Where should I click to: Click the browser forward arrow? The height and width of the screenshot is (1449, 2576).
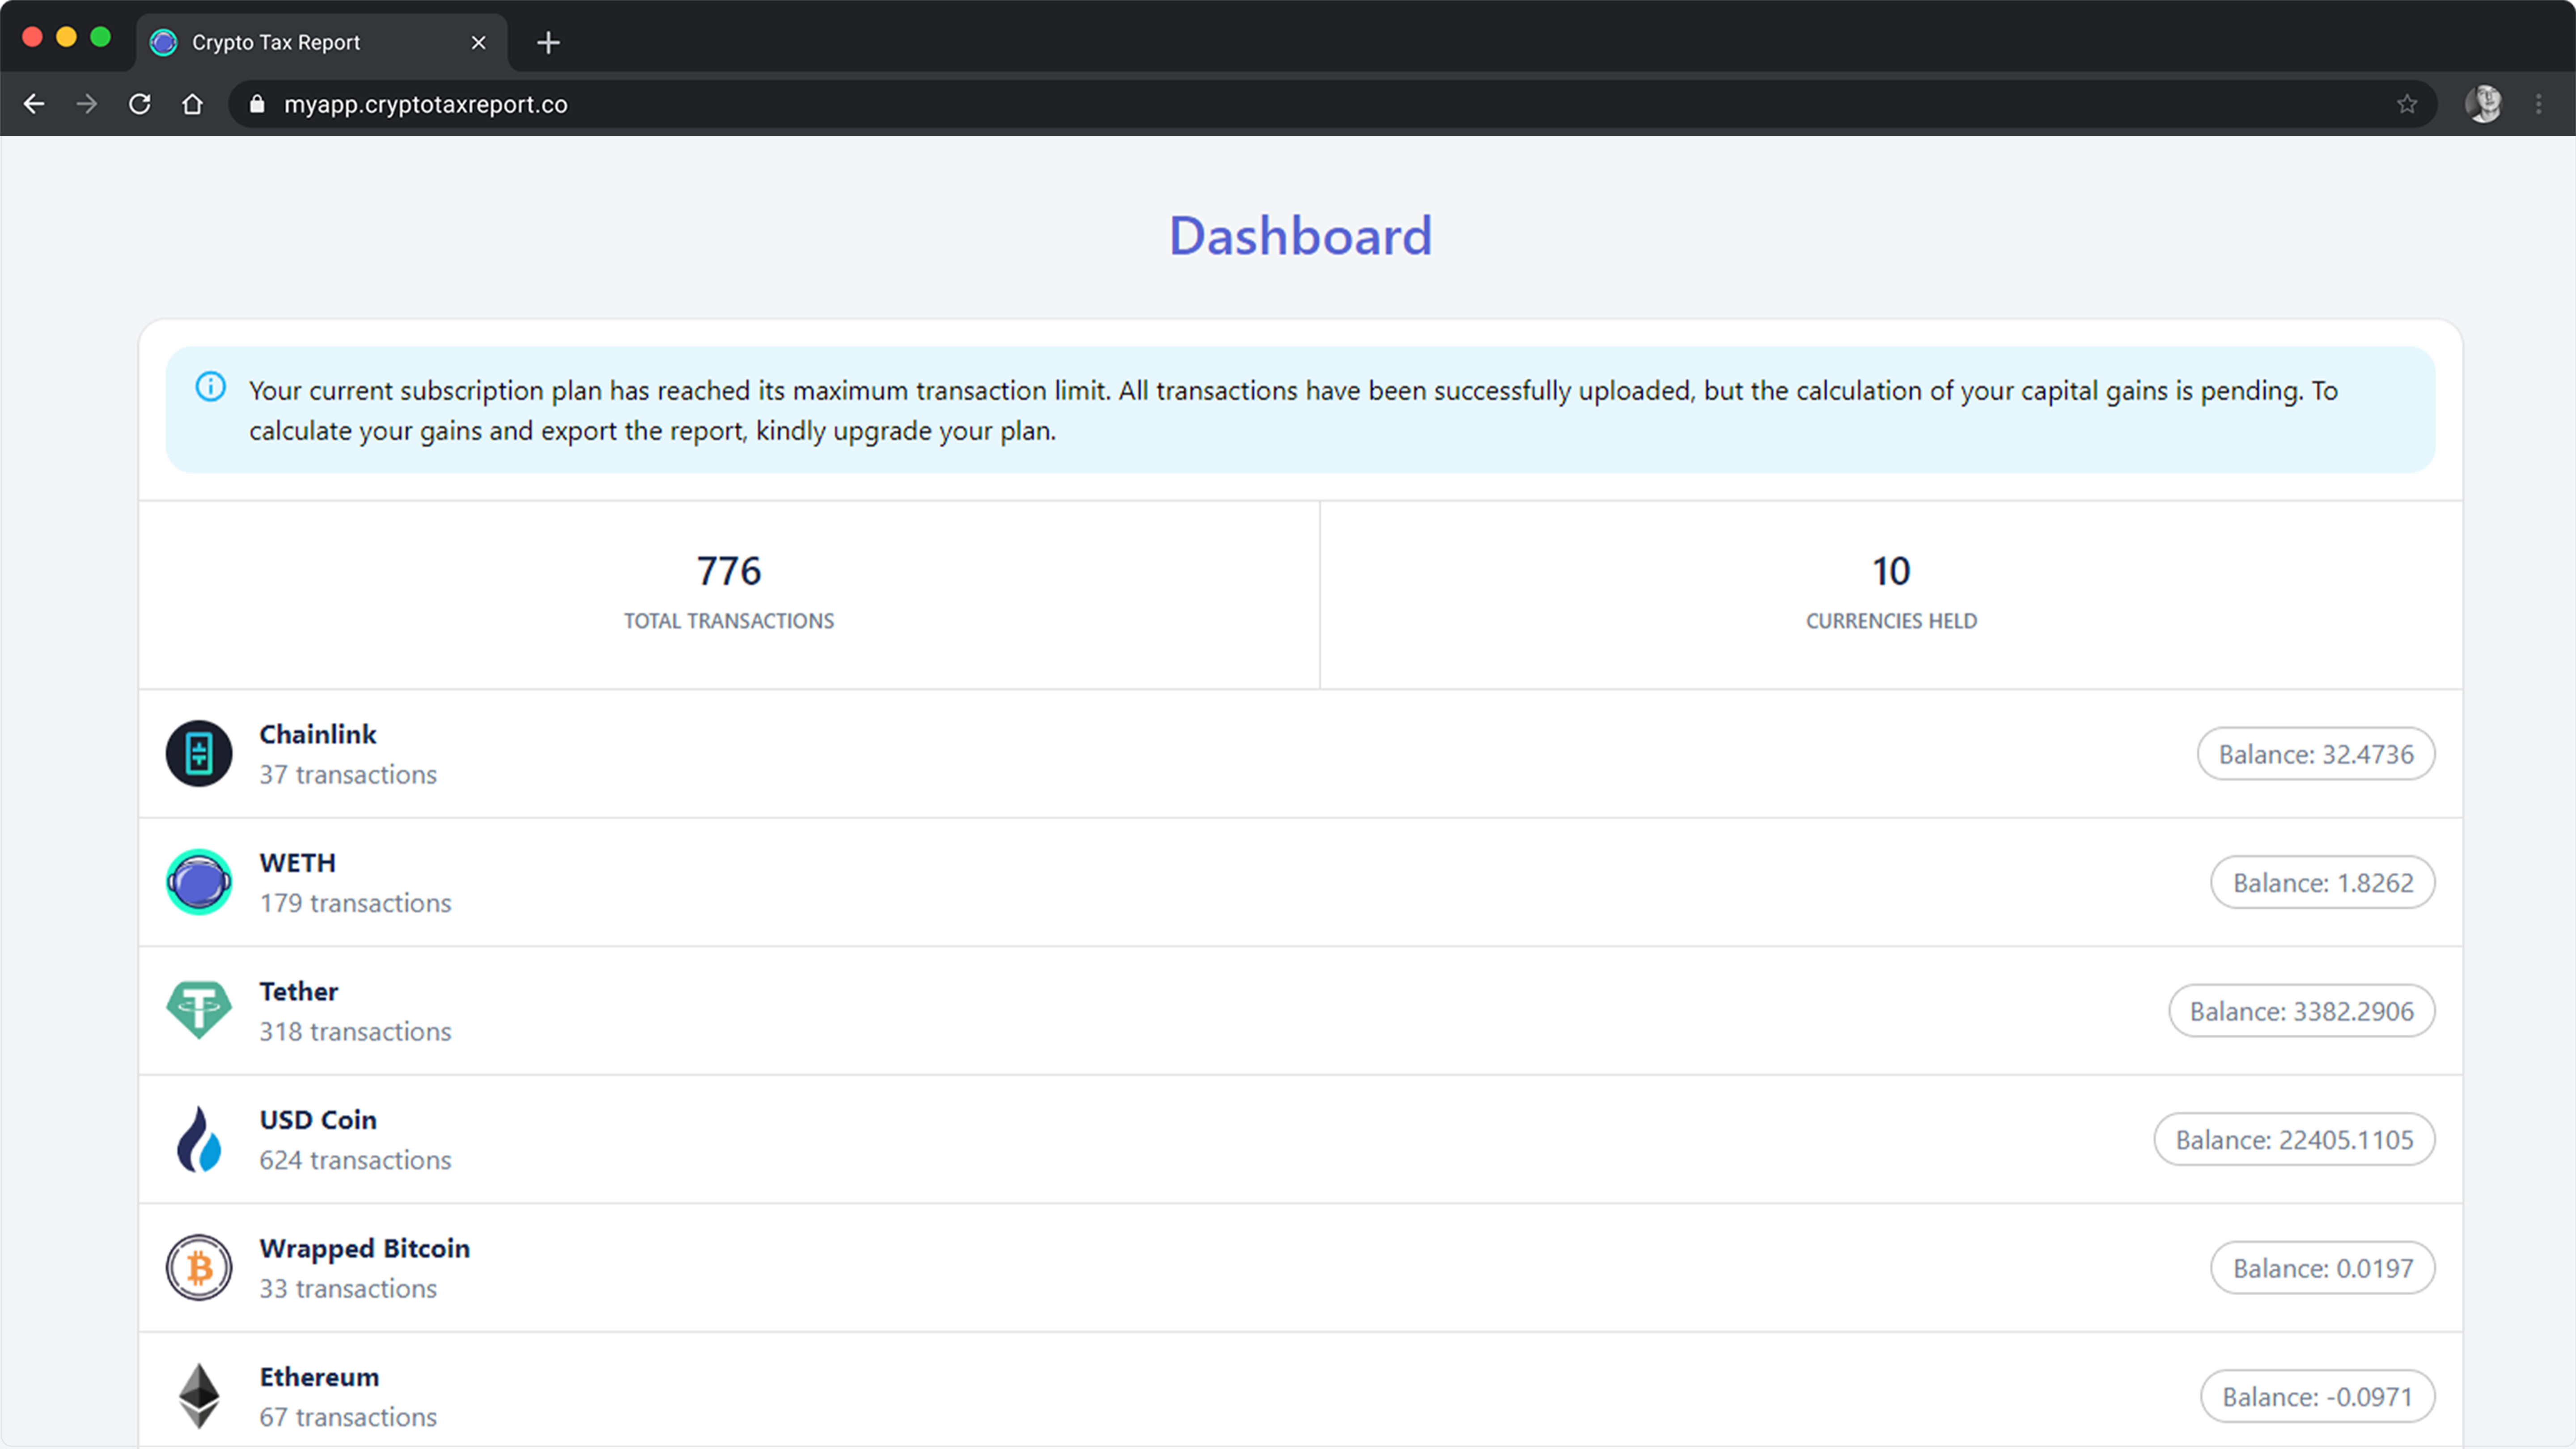click(x=87, y=104)
